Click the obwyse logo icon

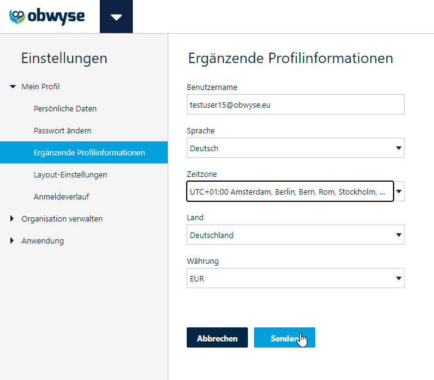[x=17, y=17]
